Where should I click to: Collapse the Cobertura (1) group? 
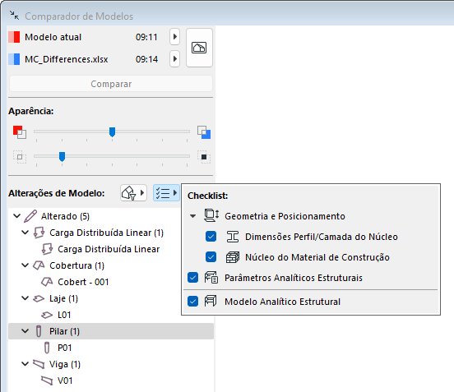[25, 265]
